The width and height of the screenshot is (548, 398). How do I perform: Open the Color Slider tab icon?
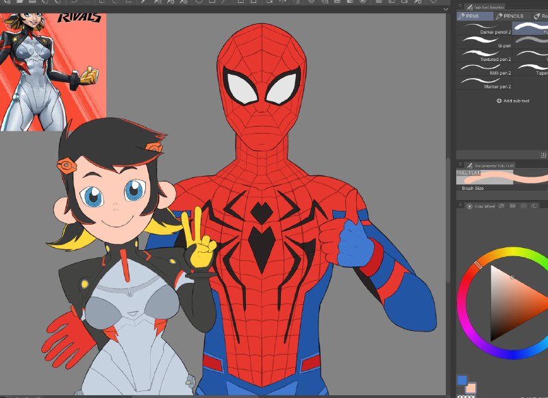pos(501,206)
